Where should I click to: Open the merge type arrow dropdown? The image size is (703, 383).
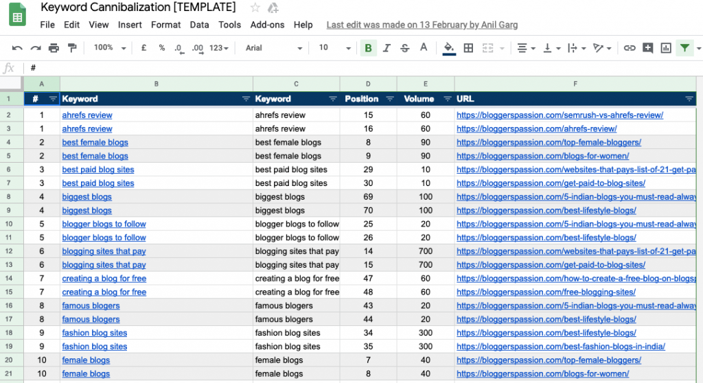502,49
